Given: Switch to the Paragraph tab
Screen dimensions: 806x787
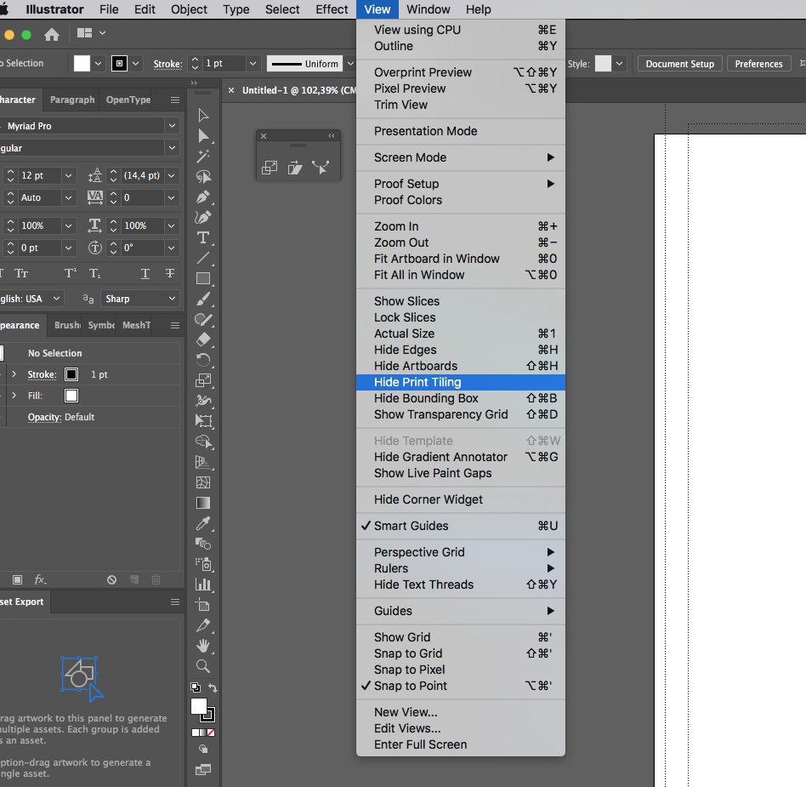Looking at the screenshot, I should pos(72,100).
